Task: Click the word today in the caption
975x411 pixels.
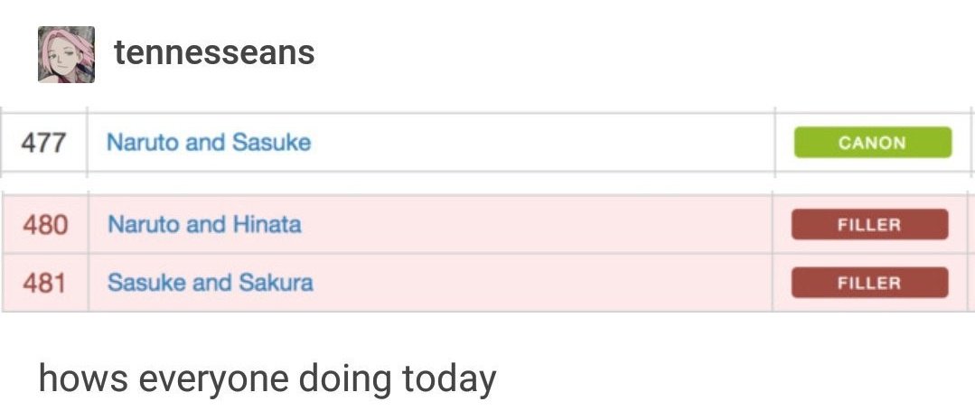Action: tap(449, 378)
